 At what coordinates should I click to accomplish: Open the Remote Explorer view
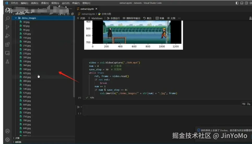(x=7, y=53)
